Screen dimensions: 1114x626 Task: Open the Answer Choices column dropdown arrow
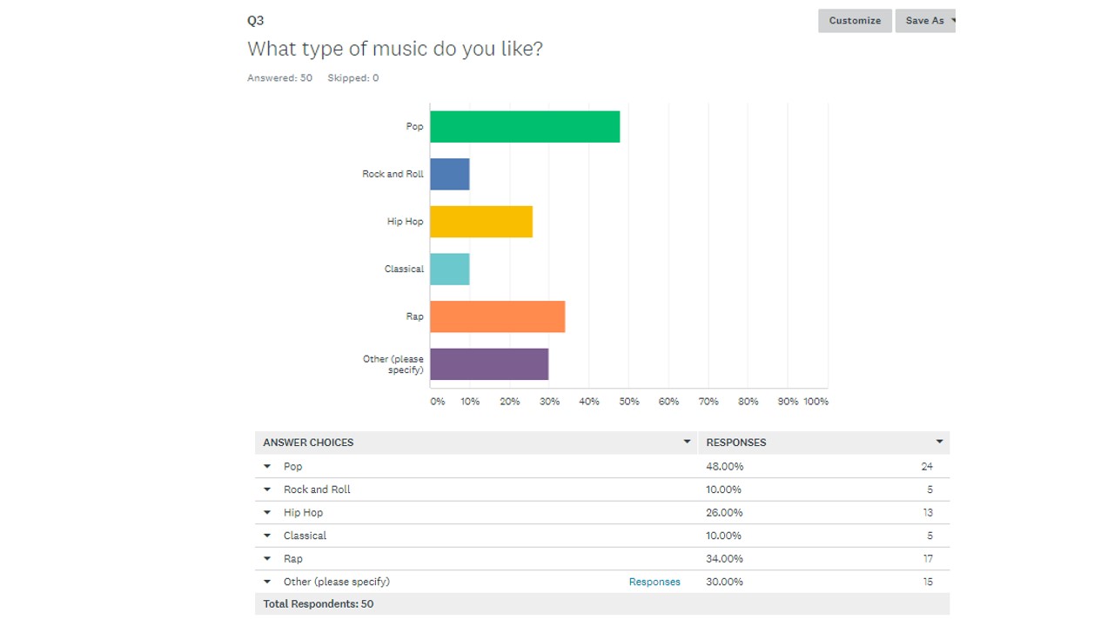point(687,442)
